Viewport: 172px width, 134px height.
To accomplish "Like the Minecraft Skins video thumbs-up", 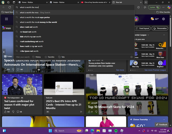I will [x=89, y=112].
